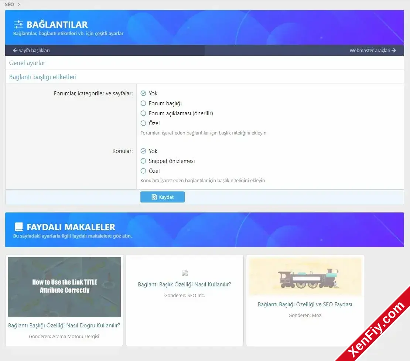Click the 'Gönderen: Moz' text
Viewport: 410px width, 361px height.
pyautogui.click(x=305, y=316)
